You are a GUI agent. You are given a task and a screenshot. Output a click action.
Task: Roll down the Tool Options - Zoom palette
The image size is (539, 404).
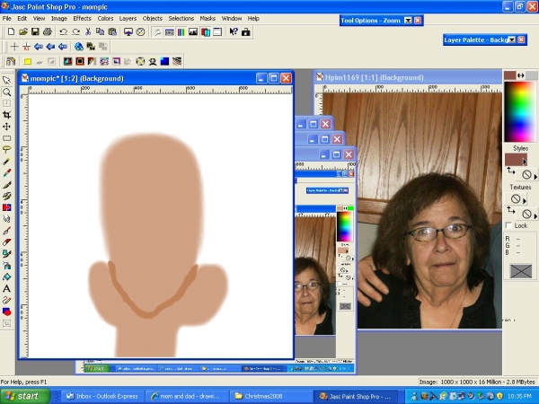click(x=408, y=21)
